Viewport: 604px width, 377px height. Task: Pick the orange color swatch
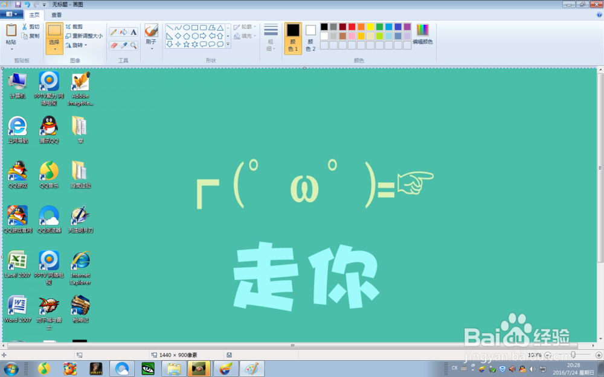(x=361, y=27)
